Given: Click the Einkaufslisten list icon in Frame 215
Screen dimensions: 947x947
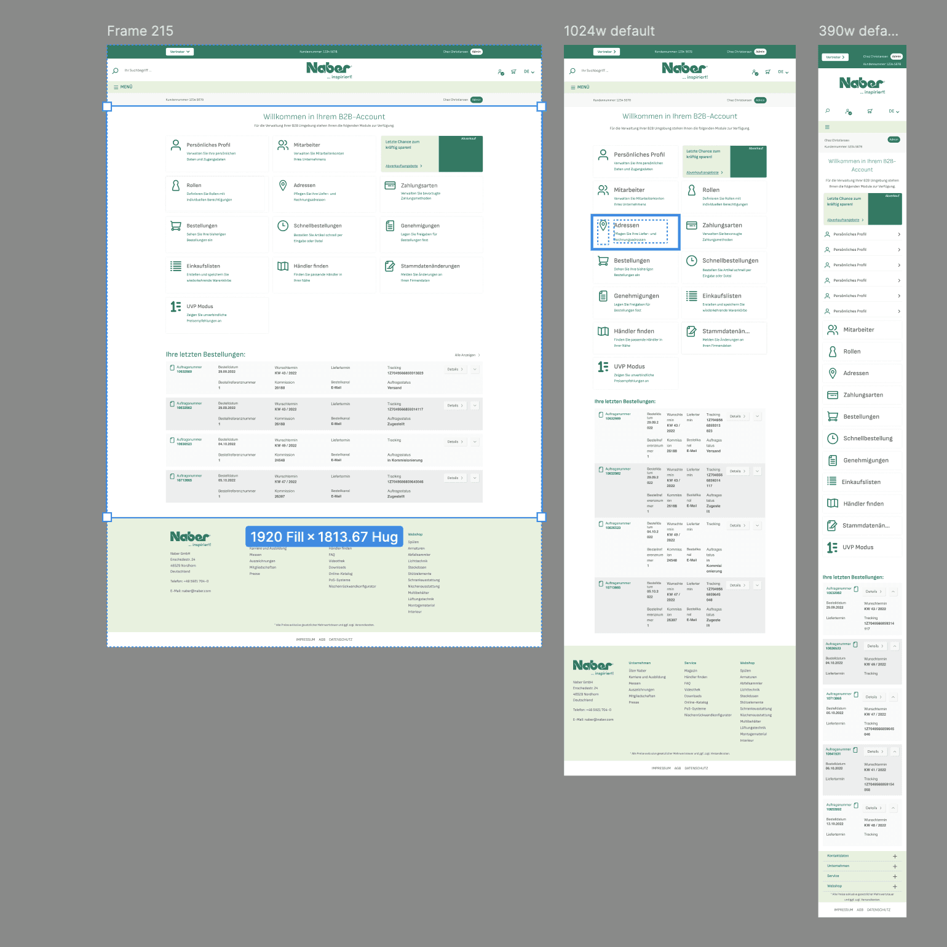Looking at the screenshot, I should pyautogui.click(x=176, y=266).
